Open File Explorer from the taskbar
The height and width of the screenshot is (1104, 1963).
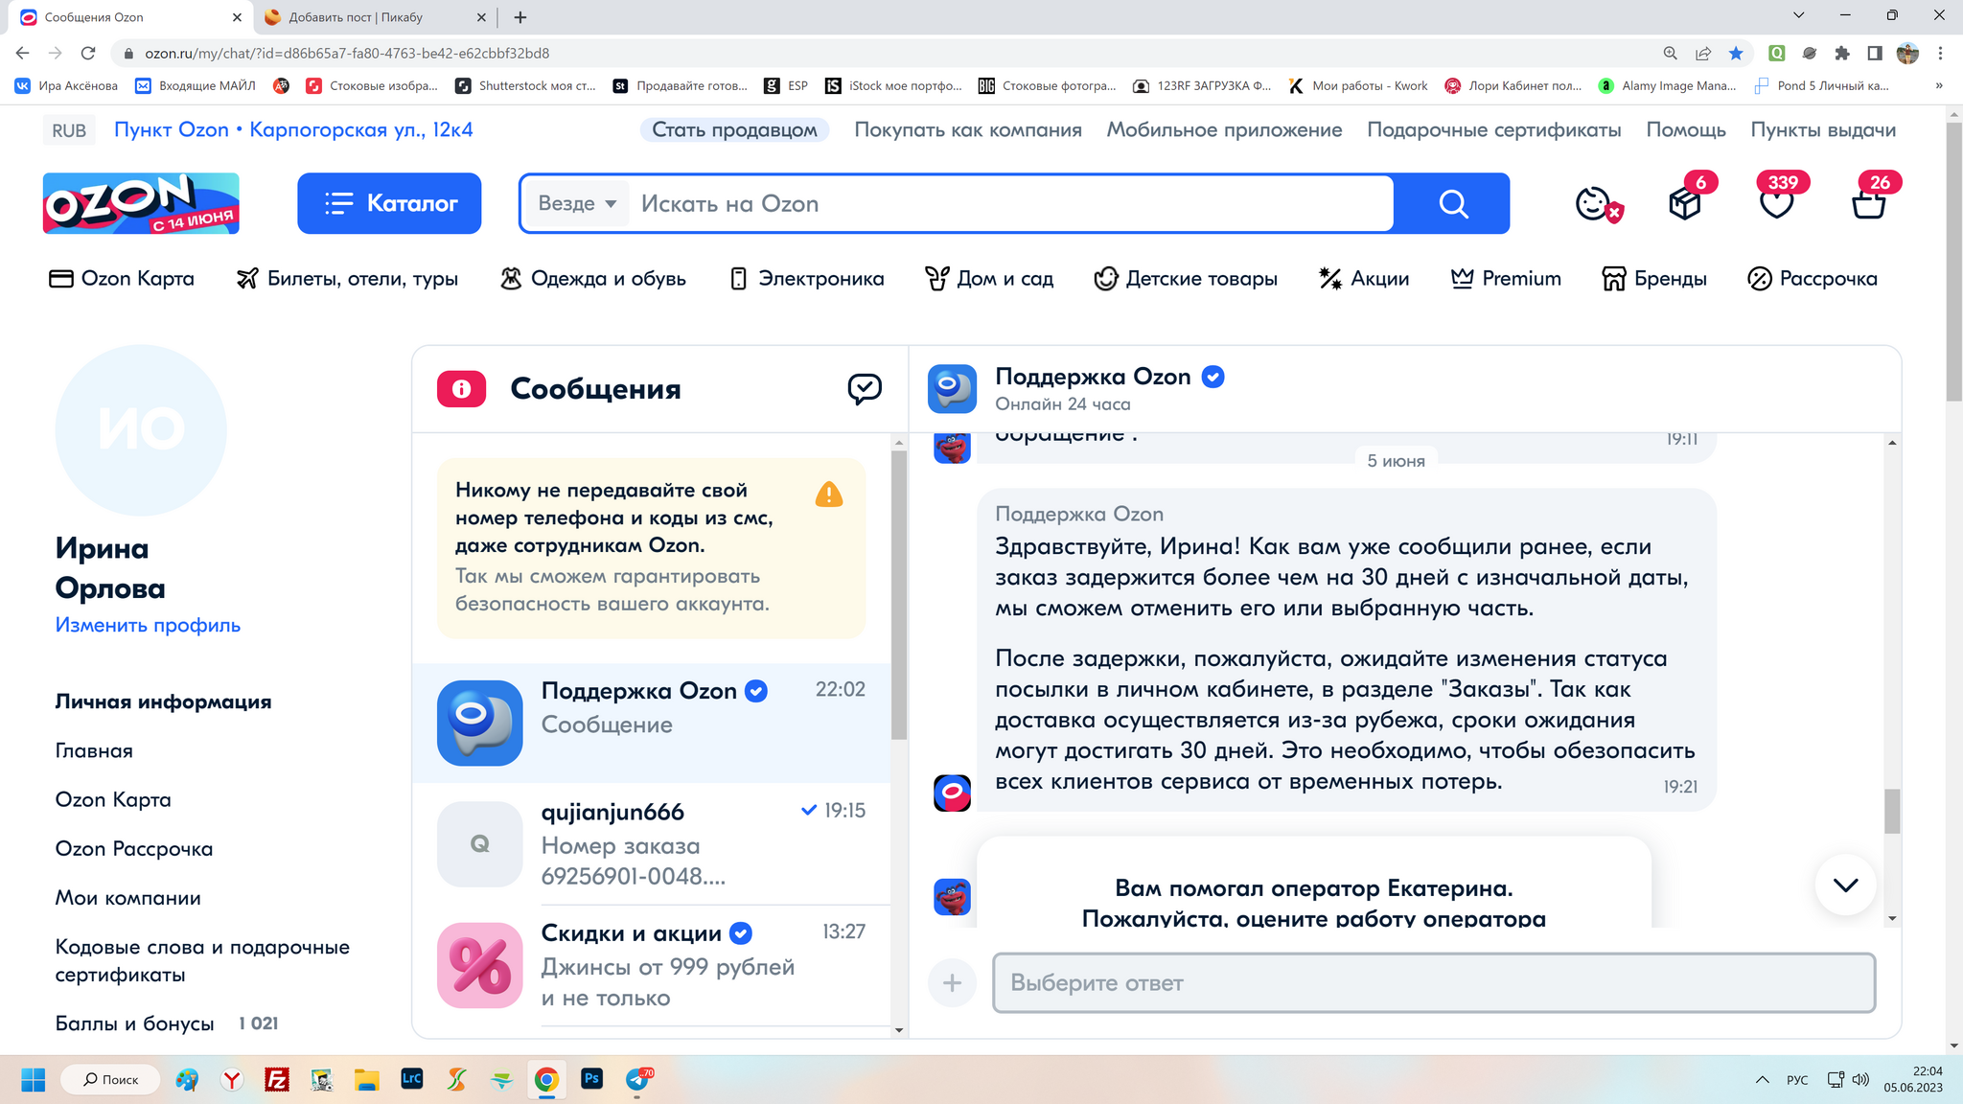(x=366, y=1079)
